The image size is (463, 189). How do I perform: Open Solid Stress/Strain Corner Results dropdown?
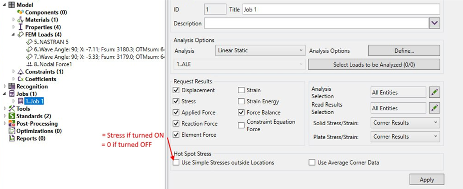tap(405, 123)
